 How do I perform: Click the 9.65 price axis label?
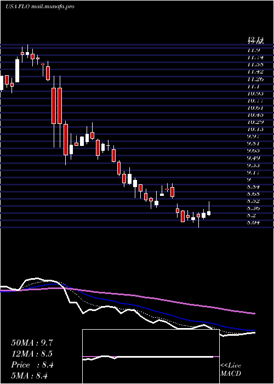tap(254, 151)
